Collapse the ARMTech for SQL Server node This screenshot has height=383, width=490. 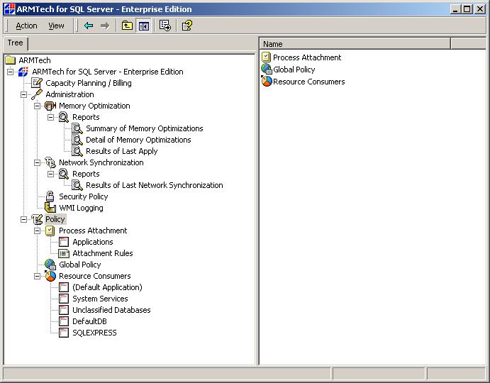(x=11, y=72)
